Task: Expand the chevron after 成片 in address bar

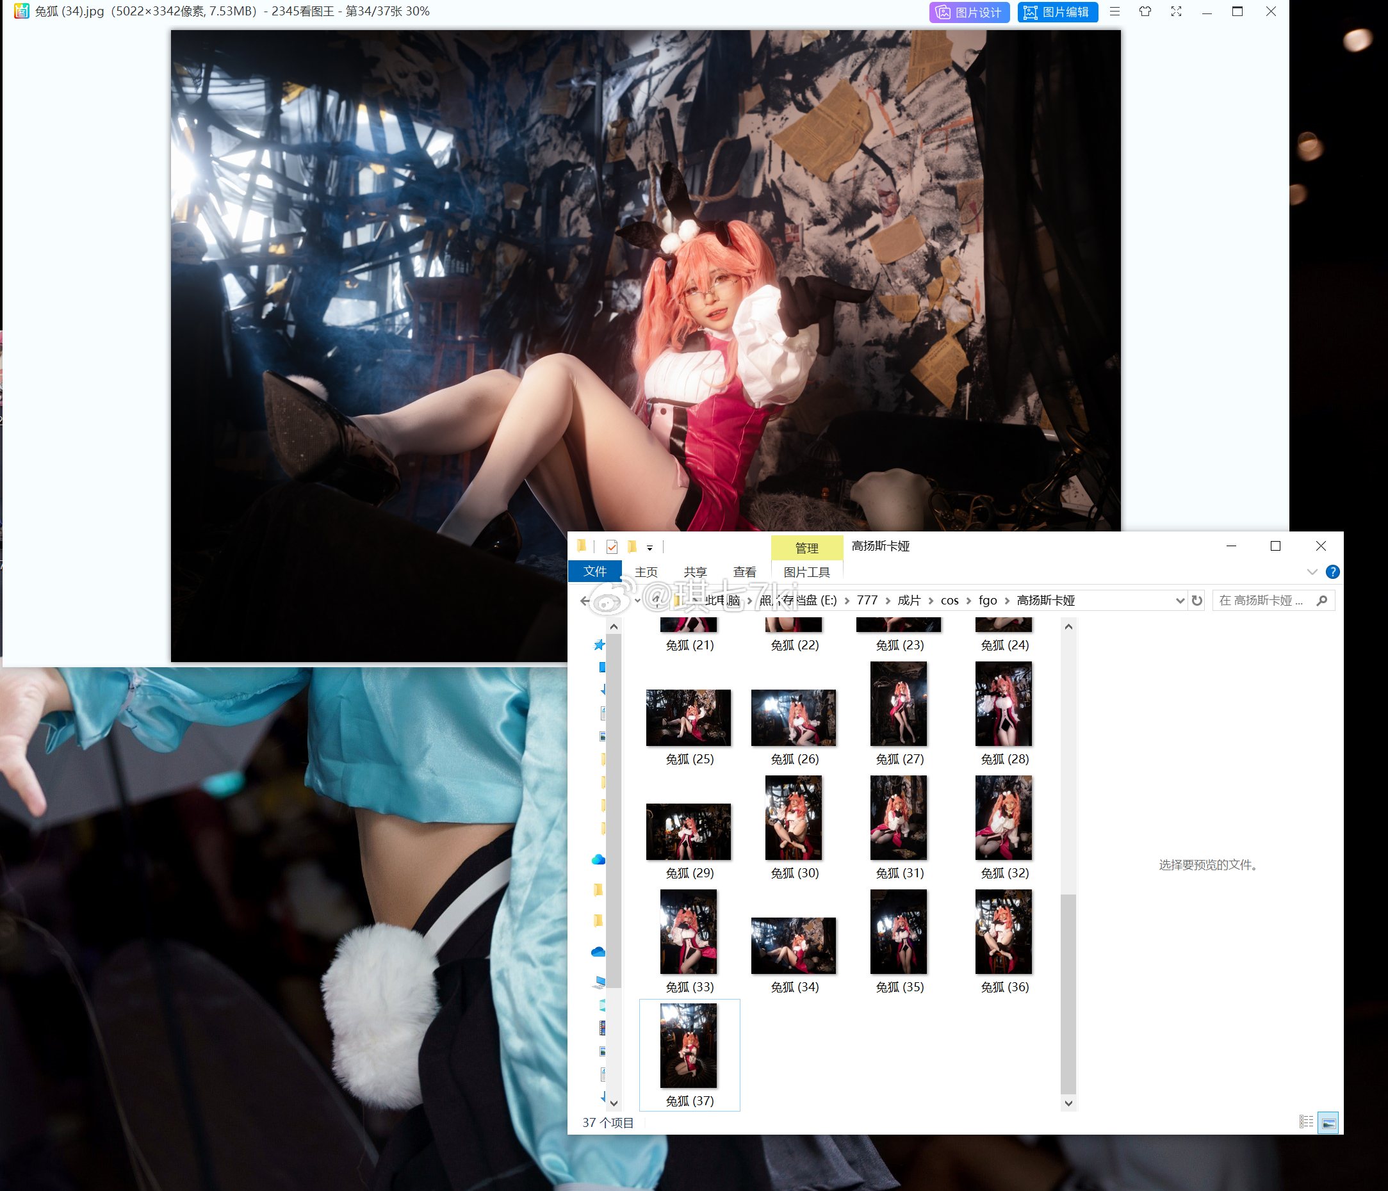Action: pos(931,601)
